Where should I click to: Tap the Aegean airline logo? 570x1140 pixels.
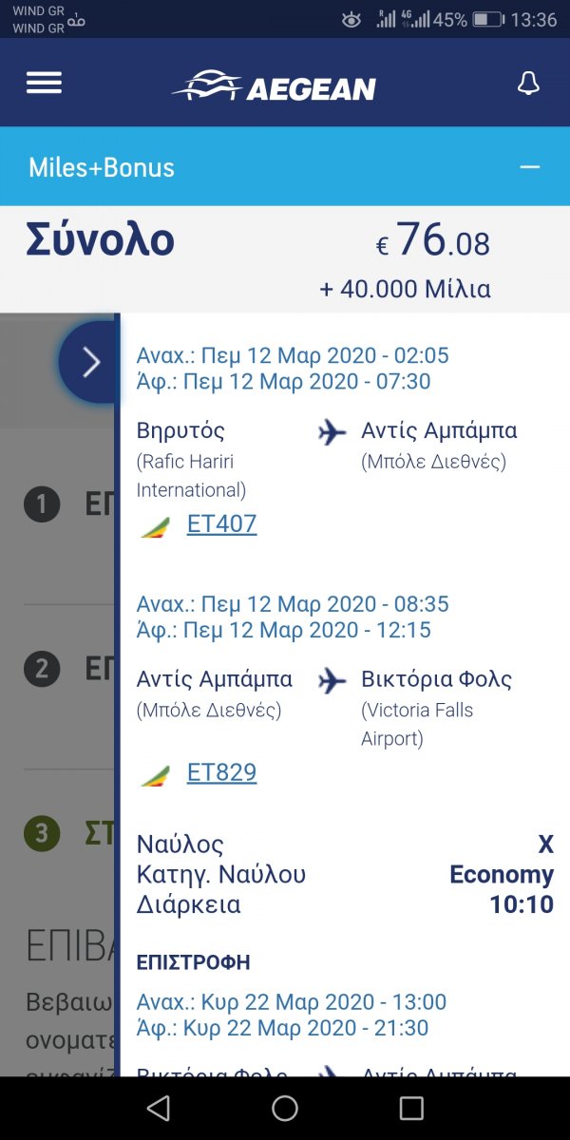pyautogui.click(x=274, y=86)
